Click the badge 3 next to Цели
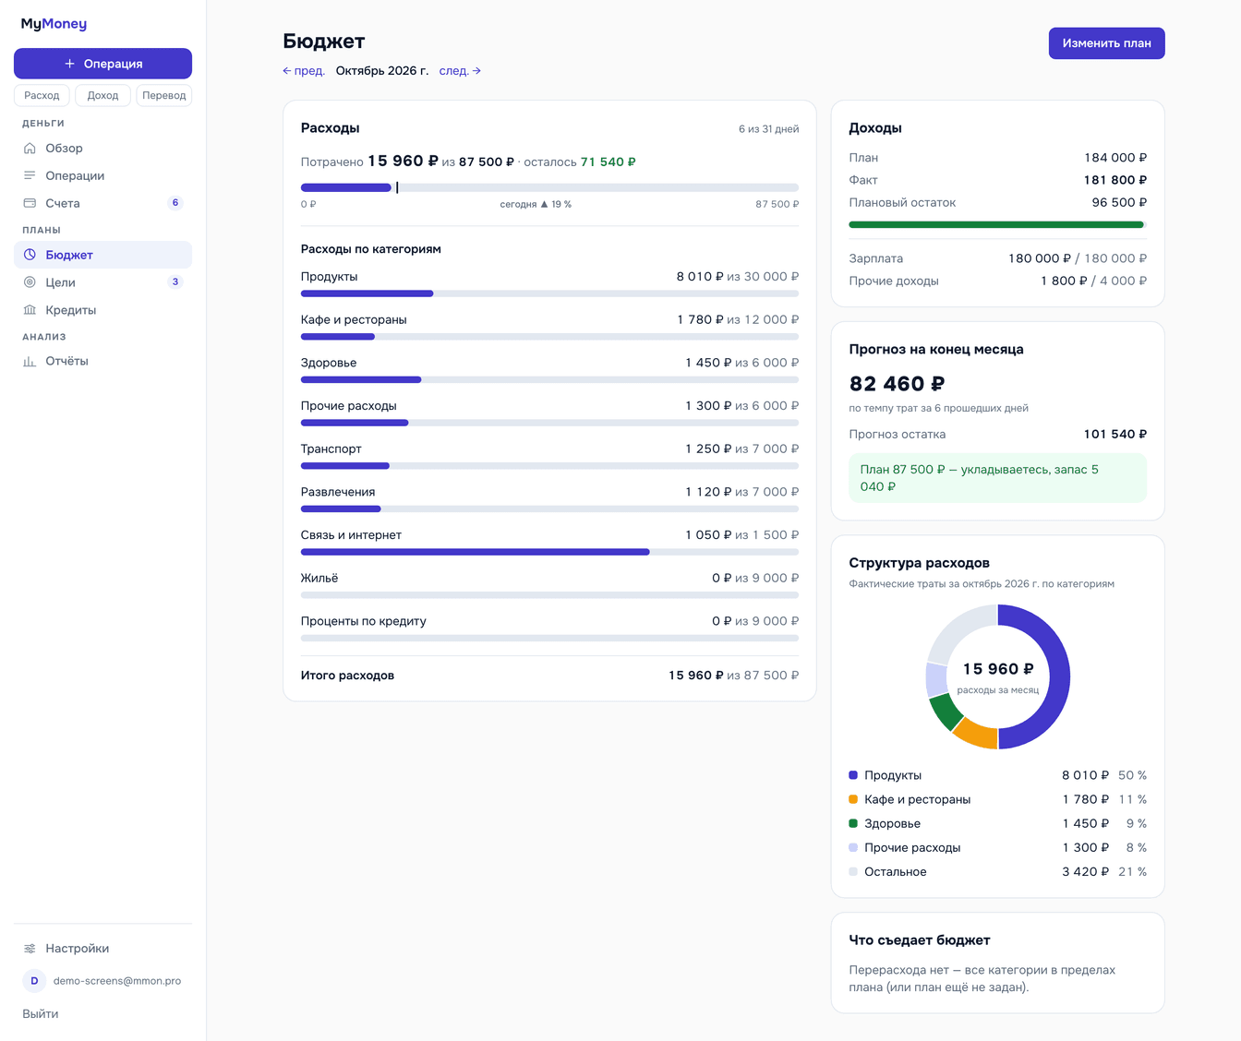 point(175,282)
